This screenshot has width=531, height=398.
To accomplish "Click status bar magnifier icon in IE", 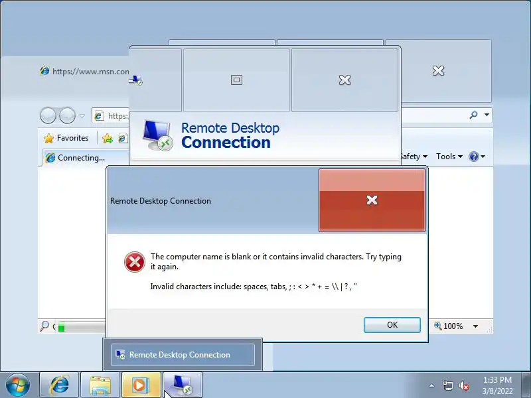I will pyautogui.click(x=44, y=326).
